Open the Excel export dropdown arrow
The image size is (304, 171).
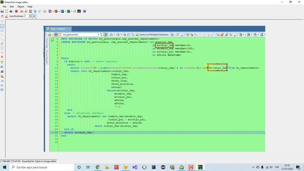click(x=71, y=11)
